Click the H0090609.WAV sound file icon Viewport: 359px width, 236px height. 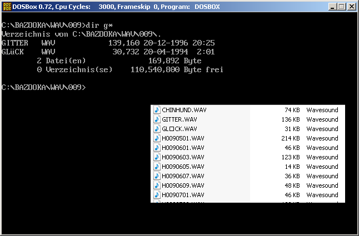point(157,185)
